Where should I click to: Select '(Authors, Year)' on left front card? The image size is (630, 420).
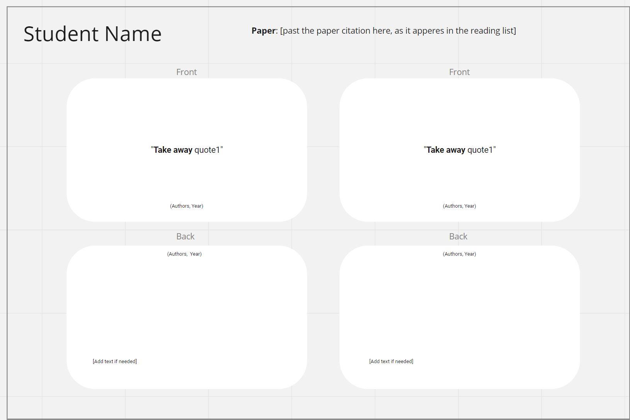pyautogui.click(x=187, y=206)
